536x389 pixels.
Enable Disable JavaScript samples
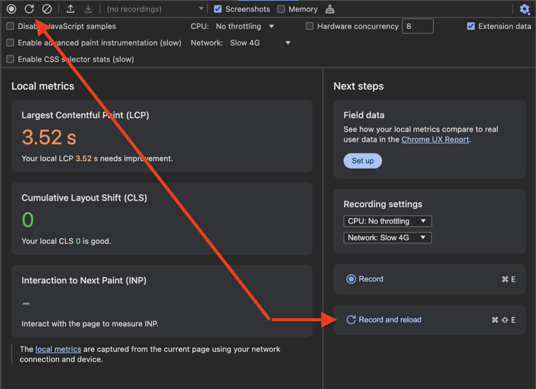point(10,26)
